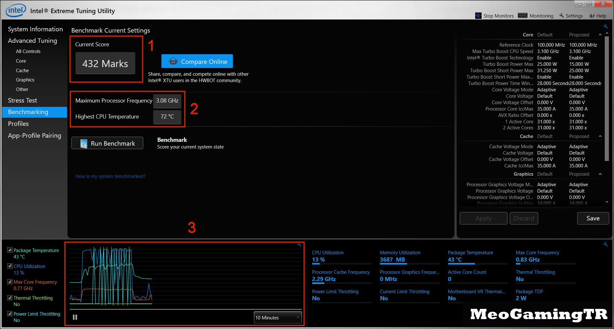This screenshot has width=614, height=329.
Task: Open App-Profile Pairing section
Action: click(x=35, y=135)
